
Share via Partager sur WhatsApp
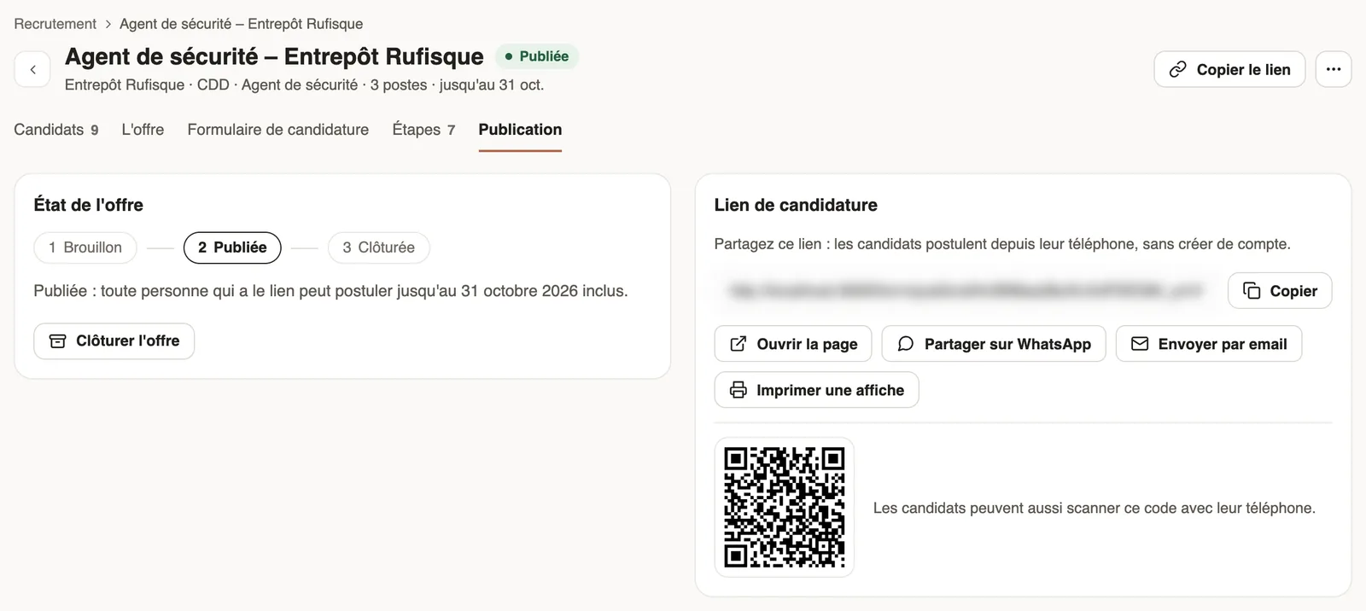(x=994, y=344)
